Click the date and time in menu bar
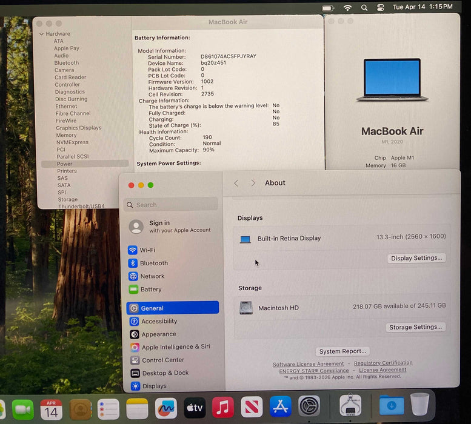 (x=423, y=7)
